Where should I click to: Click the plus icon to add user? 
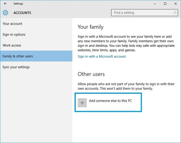click(x=82, y=103)
